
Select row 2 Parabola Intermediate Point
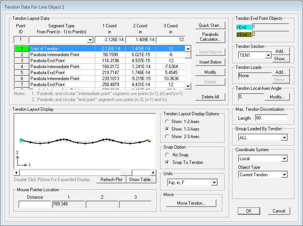pos(100,55)
